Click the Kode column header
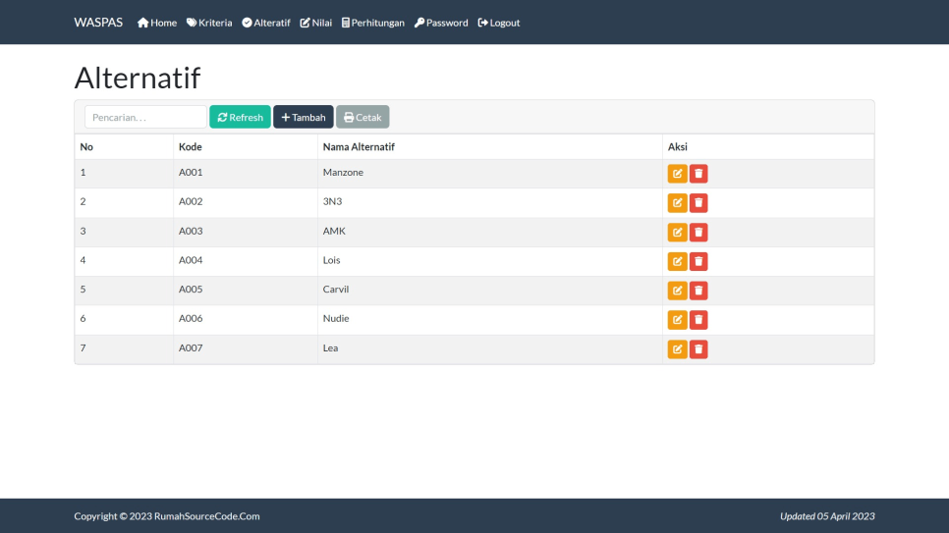This screenshot has height=533, width=949. coord(190,147)
